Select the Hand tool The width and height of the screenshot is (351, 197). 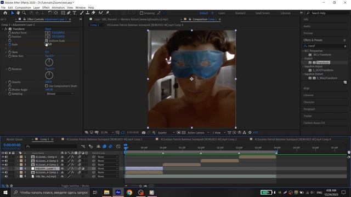point(18,13)
